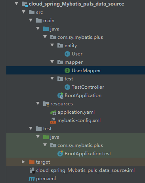
Task: Click the UserMapper interface icon
Action: (67, 71)
